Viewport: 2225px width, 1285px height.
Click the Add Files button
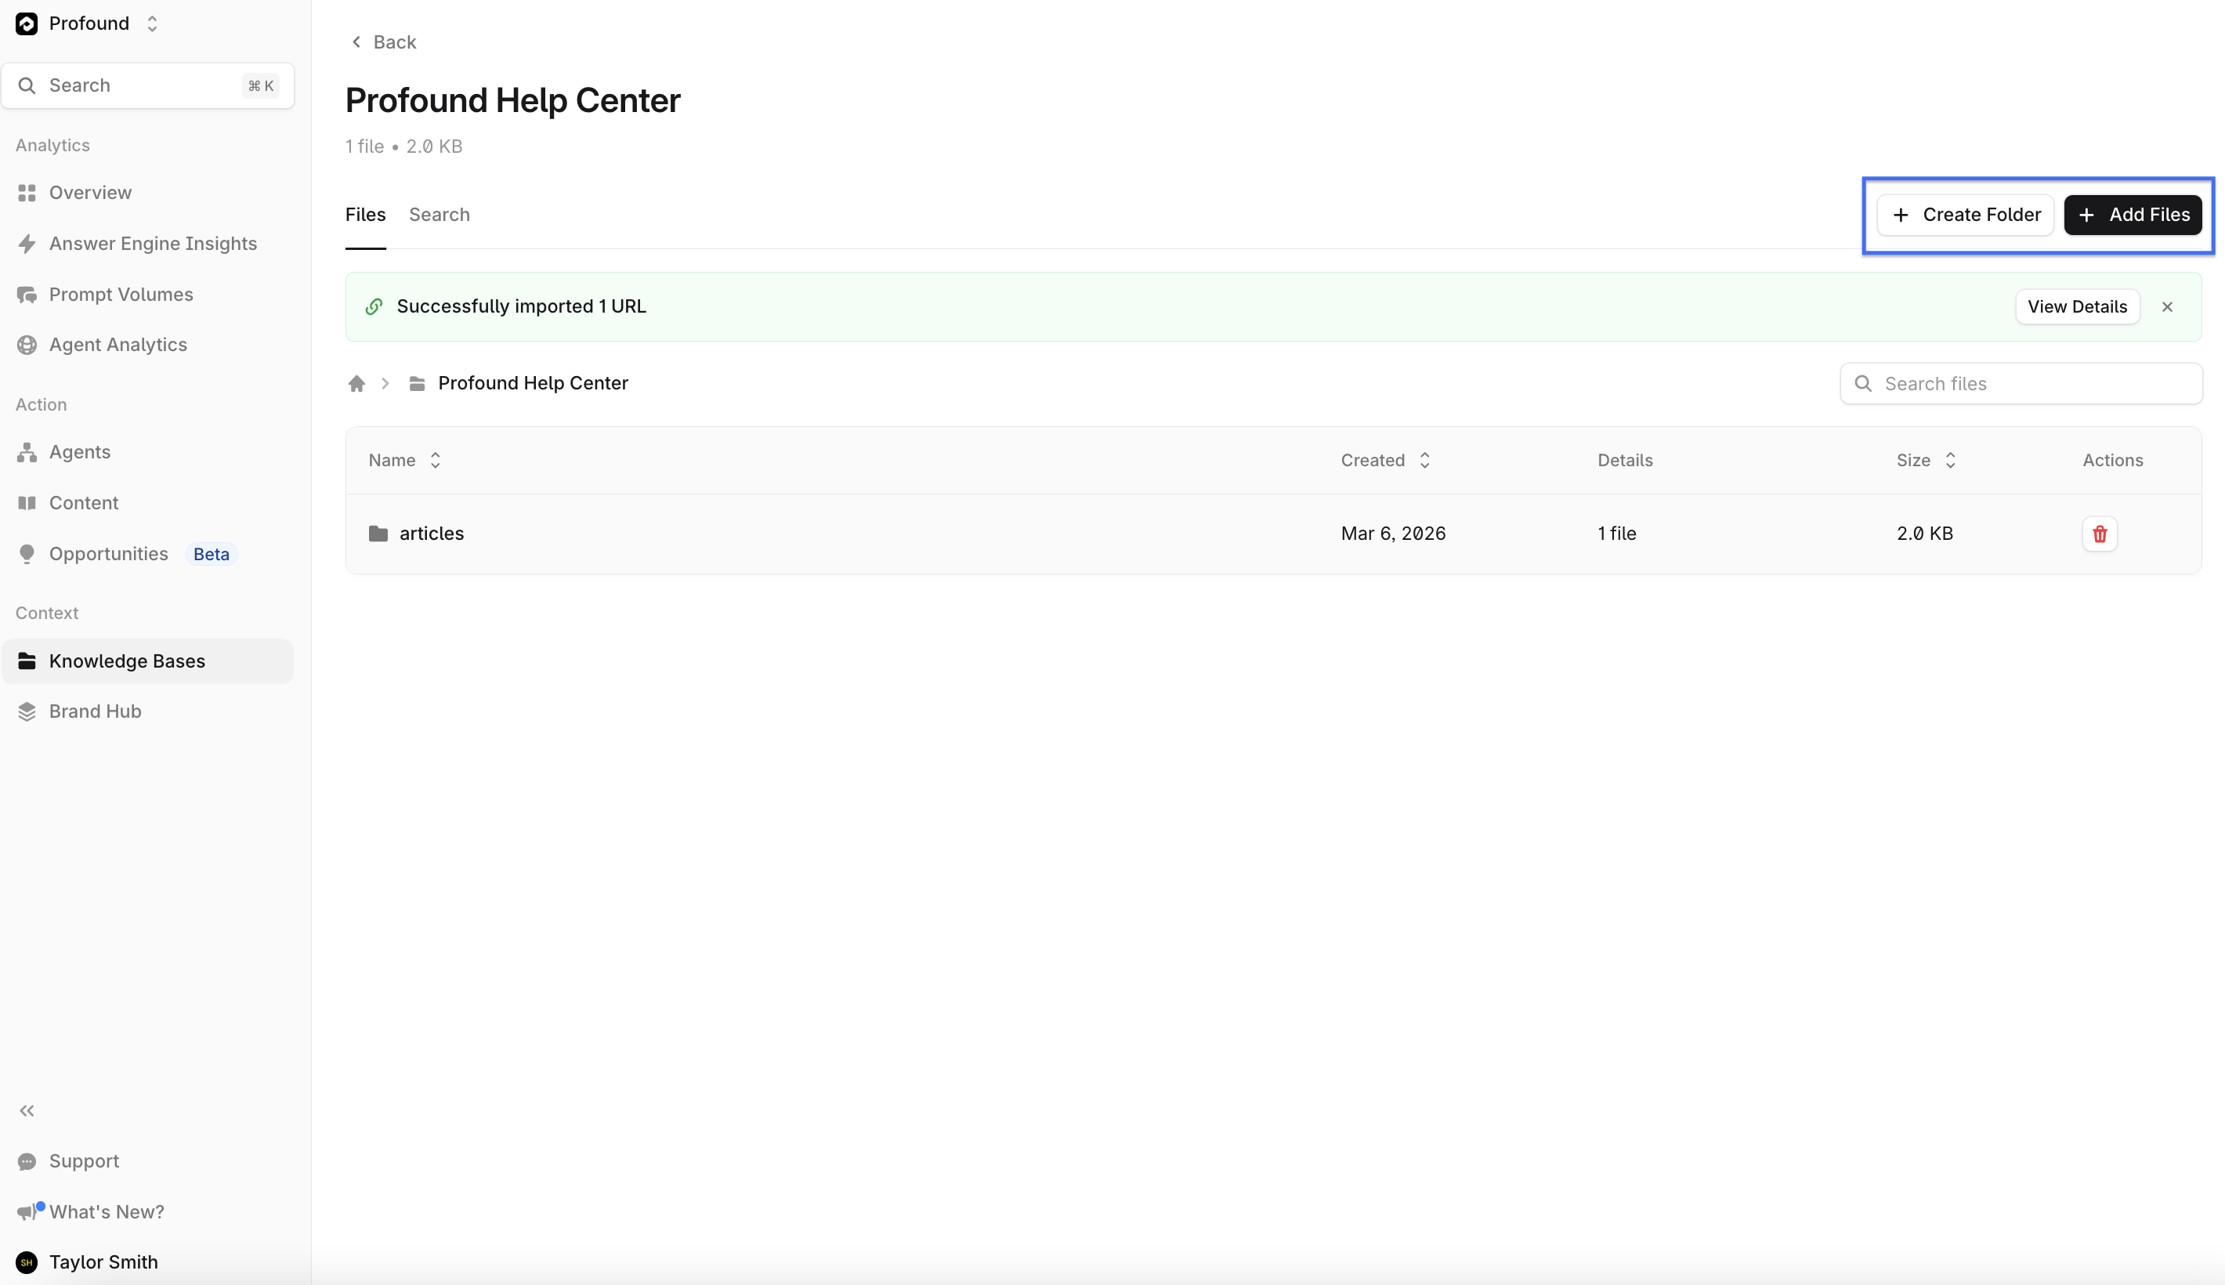[2133, 215]
